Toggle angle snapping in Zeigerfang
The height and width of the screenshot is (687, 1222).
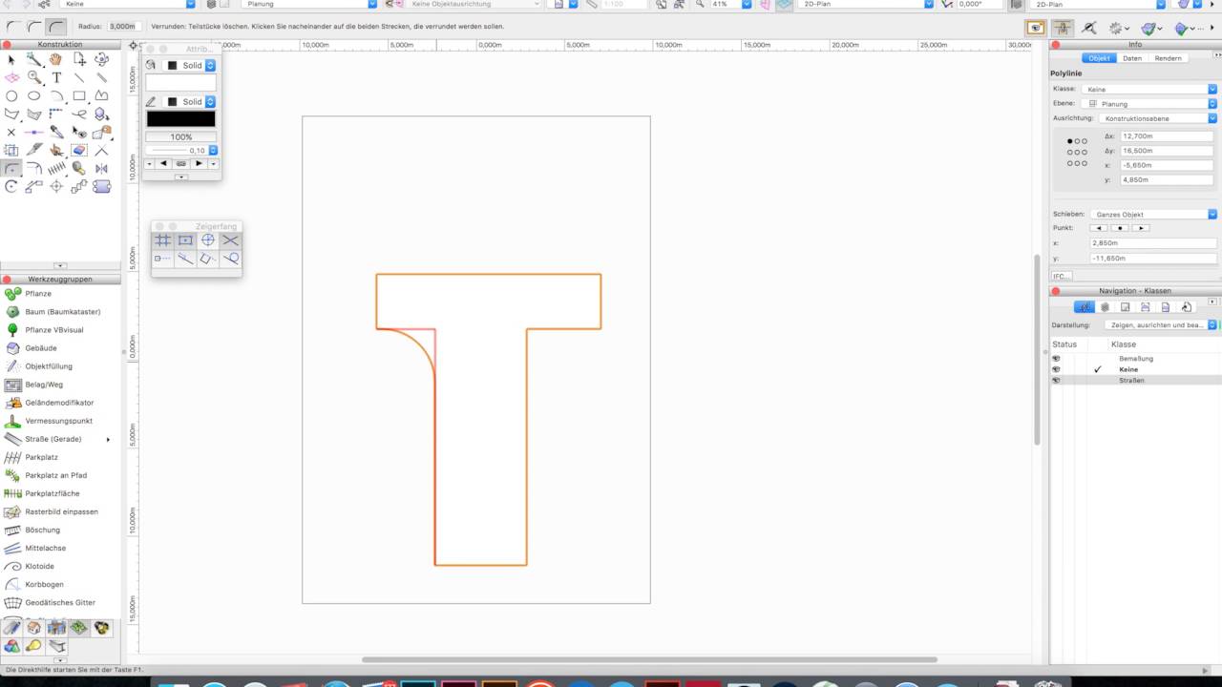[207, 240]
